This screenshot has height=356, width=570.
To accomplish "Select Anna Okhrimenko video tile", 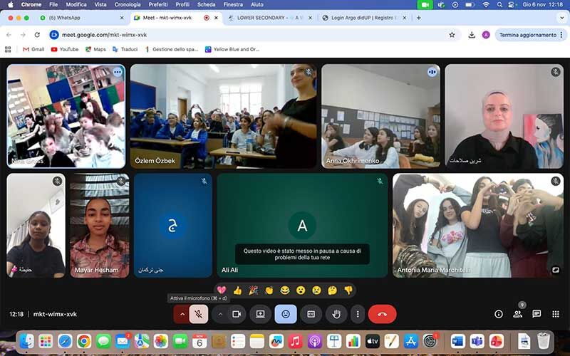I will click(380, 116).
